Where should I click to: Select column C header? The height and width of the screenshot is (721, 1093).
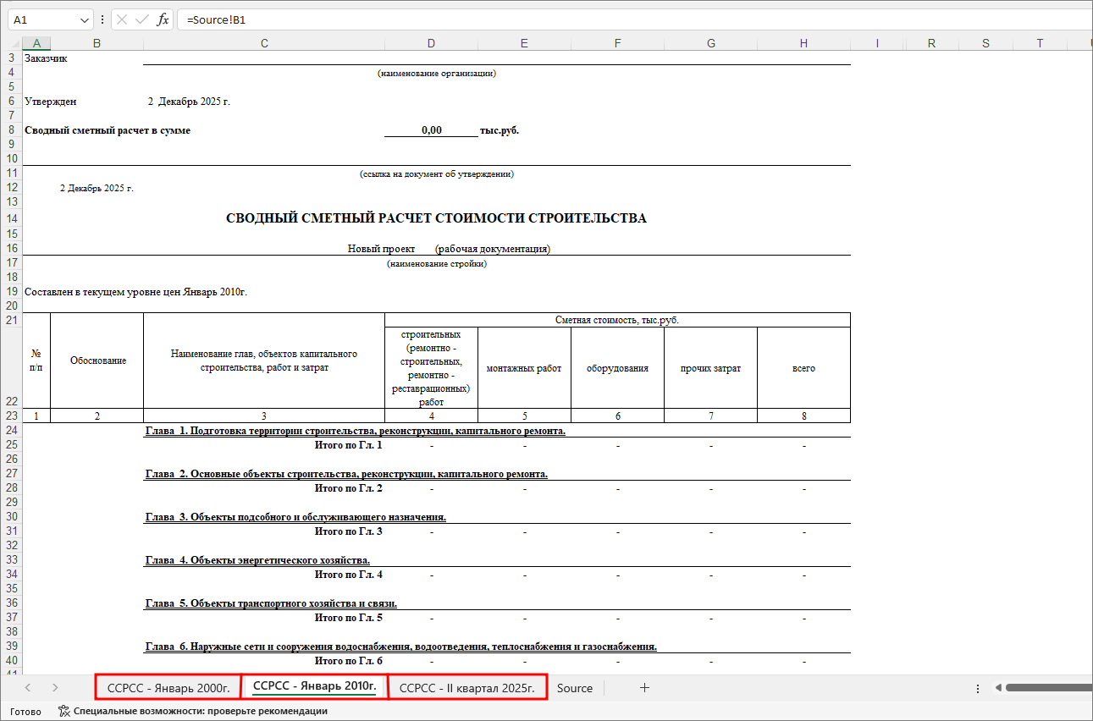point(264,43)
